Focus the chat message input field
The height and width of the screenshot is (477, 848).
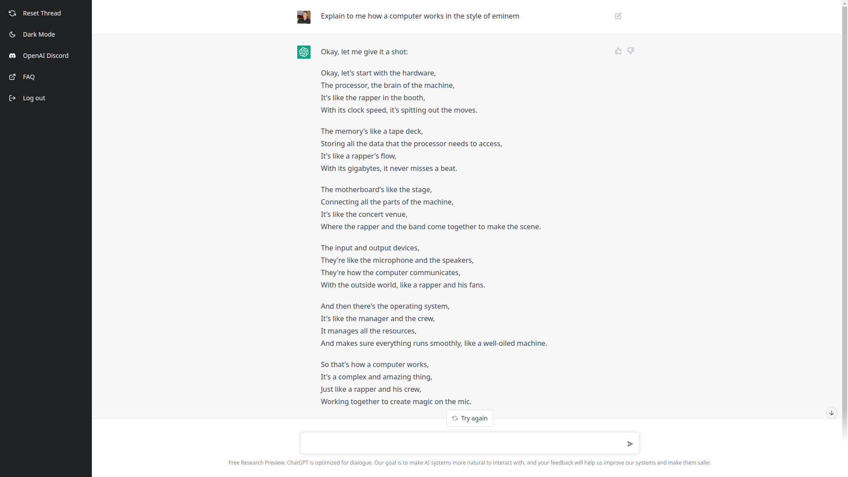click(462, 443)
